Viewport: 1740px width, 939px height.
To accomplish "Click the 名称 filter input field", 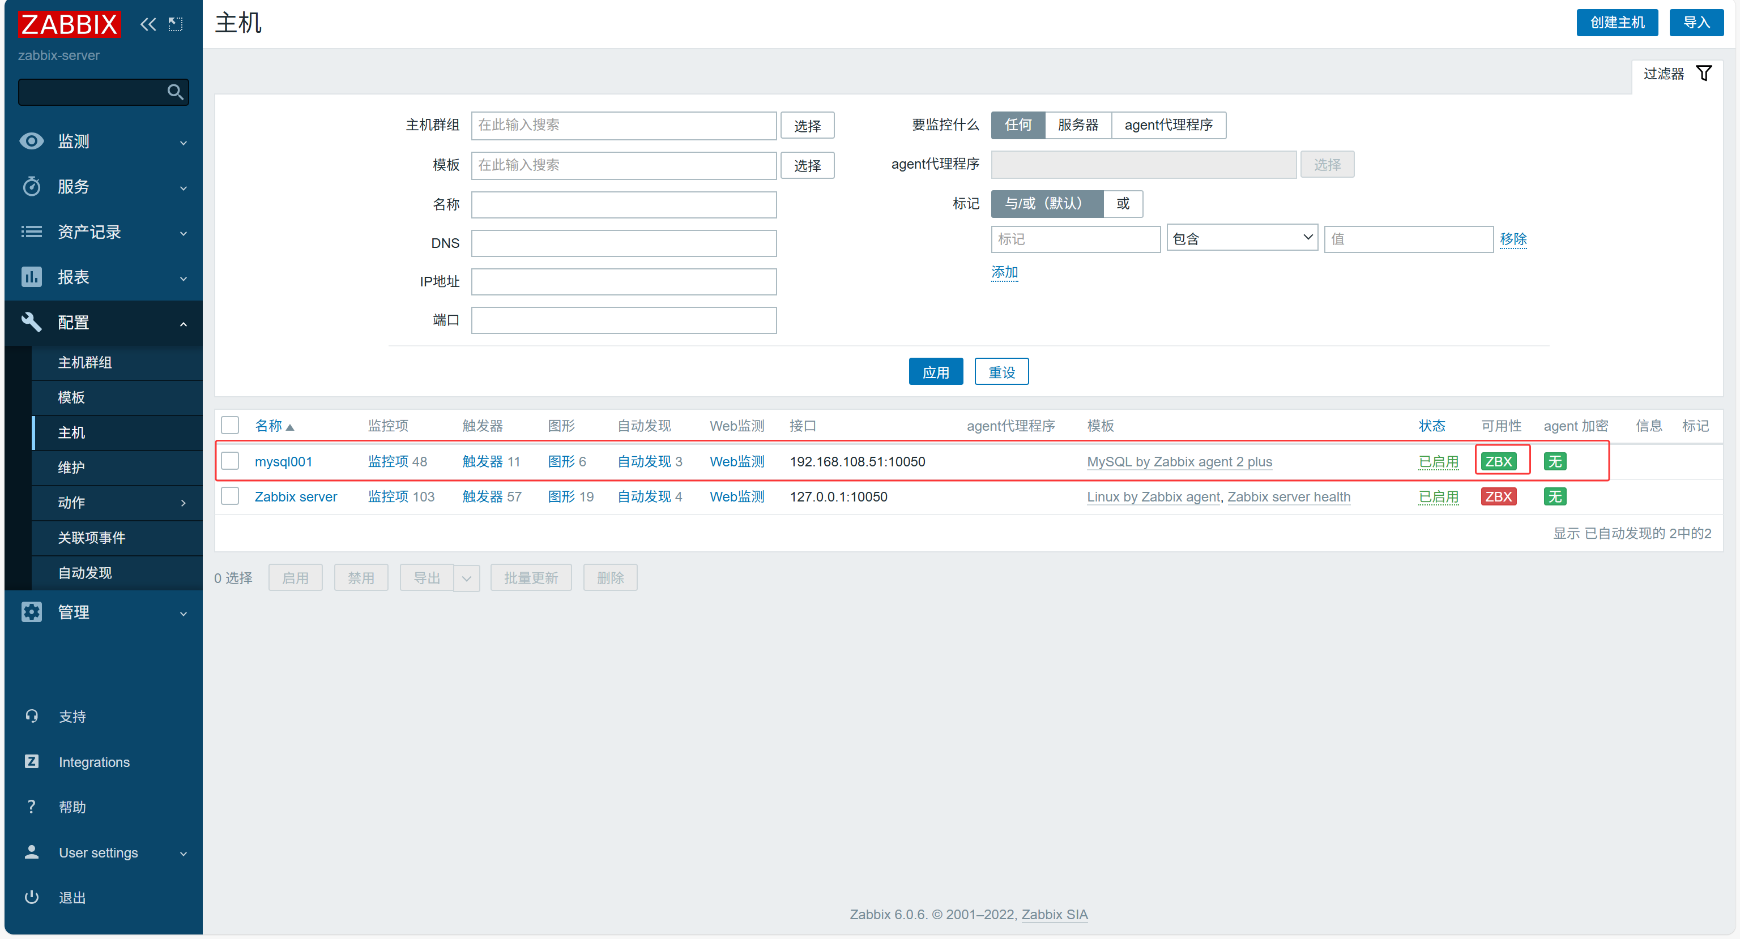I will 624,204.
